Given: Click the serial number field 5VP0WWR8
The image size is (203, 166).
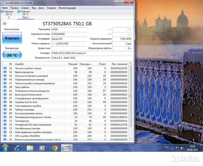Looking at the screenshot, I should coord(69,34).
